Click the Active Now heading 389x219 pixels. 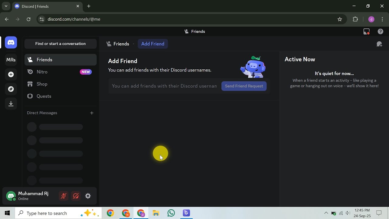(300, 59)
